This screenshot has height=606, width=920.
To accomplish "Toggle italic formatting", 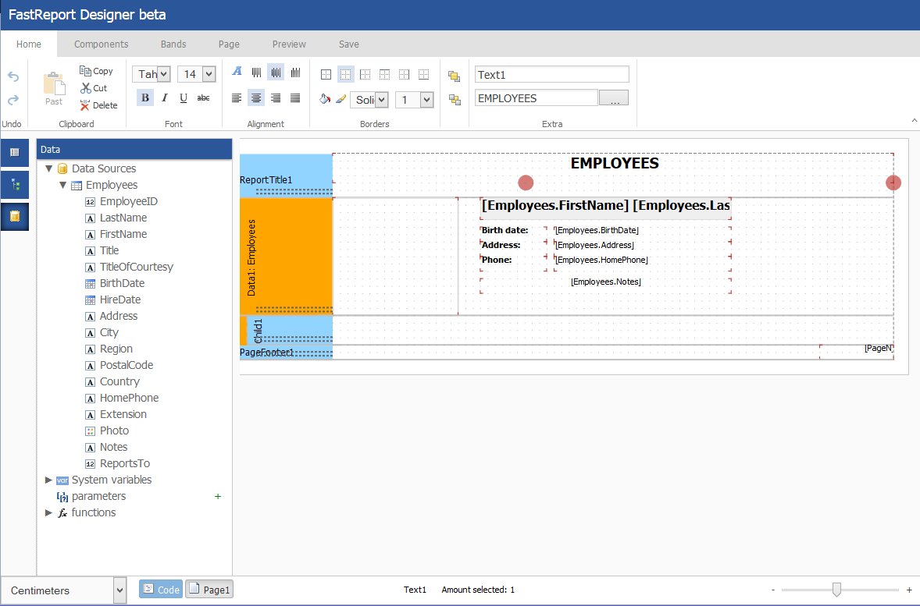I will tap(165, 97).
